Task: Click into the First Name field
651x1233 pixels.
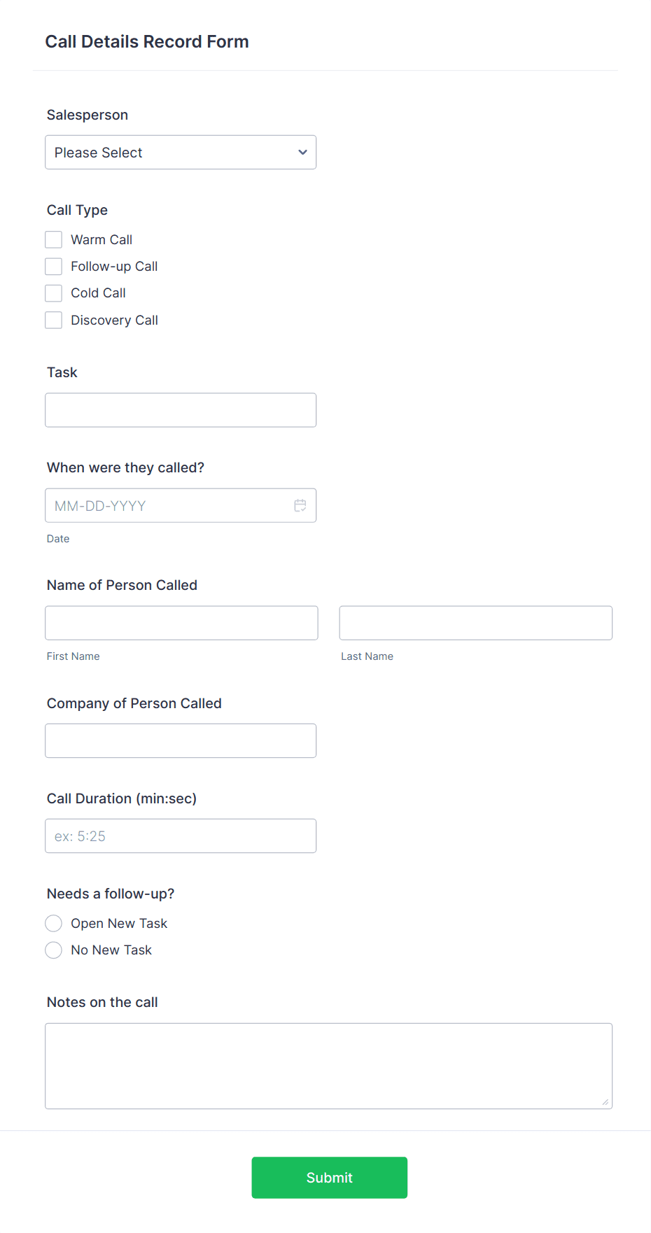Action: [x=181, y=622]
